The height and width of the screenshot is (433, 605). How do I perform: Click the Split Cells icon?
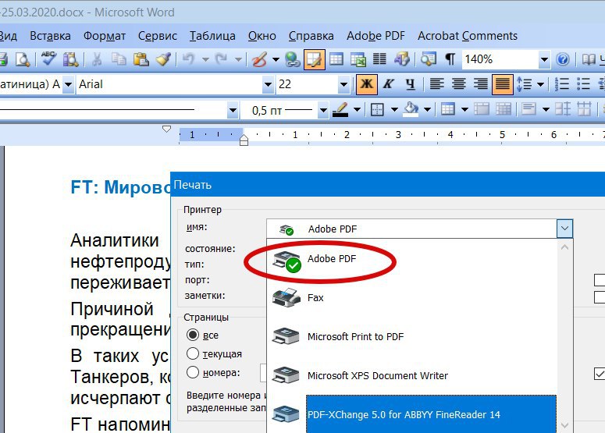pyautogui.click(x=504, y=109)
